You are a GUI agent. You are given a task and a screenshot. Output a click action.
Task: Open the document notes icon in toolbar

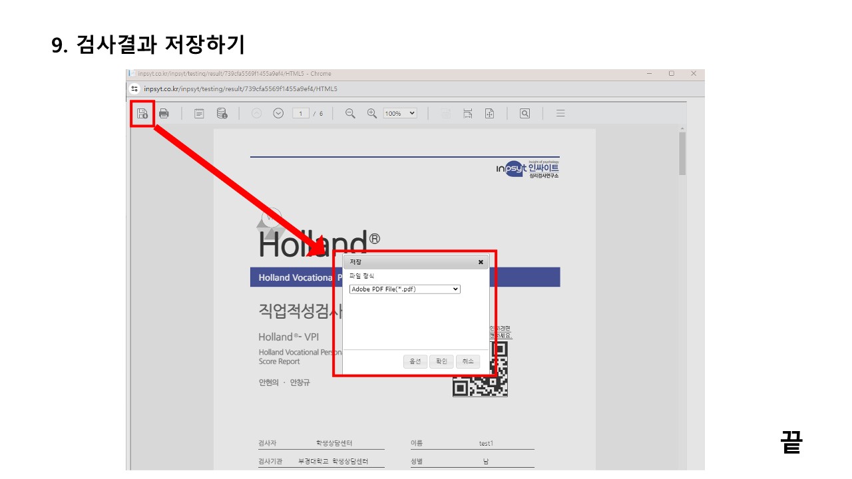tap(199, 113)
